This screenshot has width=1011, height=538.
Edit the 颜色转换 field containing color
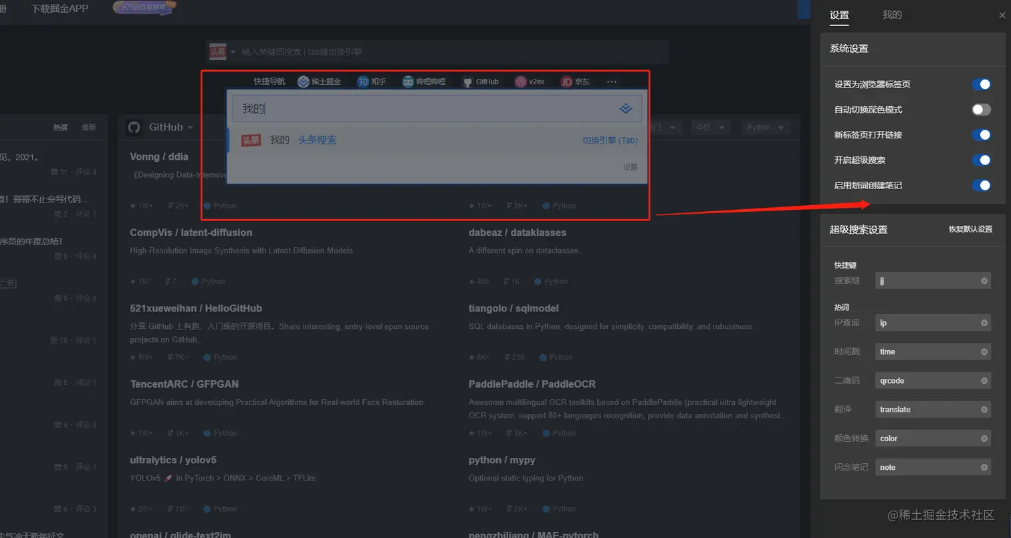933,438
